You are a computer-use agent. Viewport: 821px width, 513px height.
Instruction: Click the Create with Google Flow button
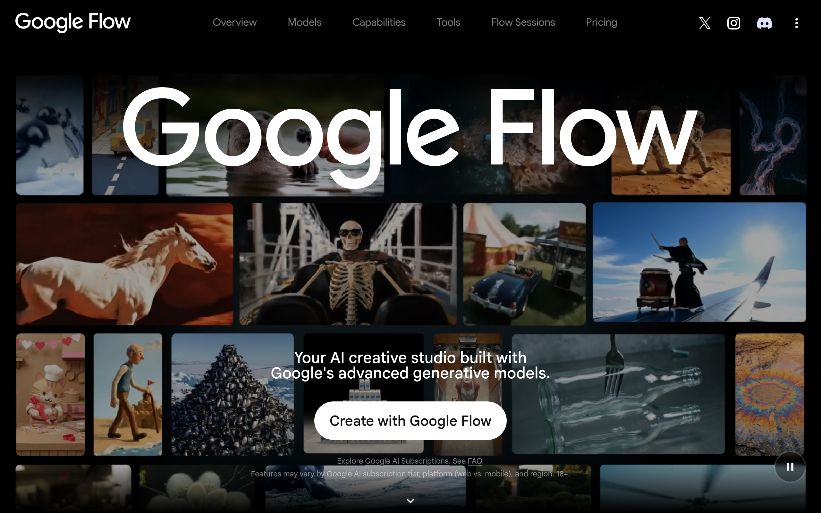[410, 421]
